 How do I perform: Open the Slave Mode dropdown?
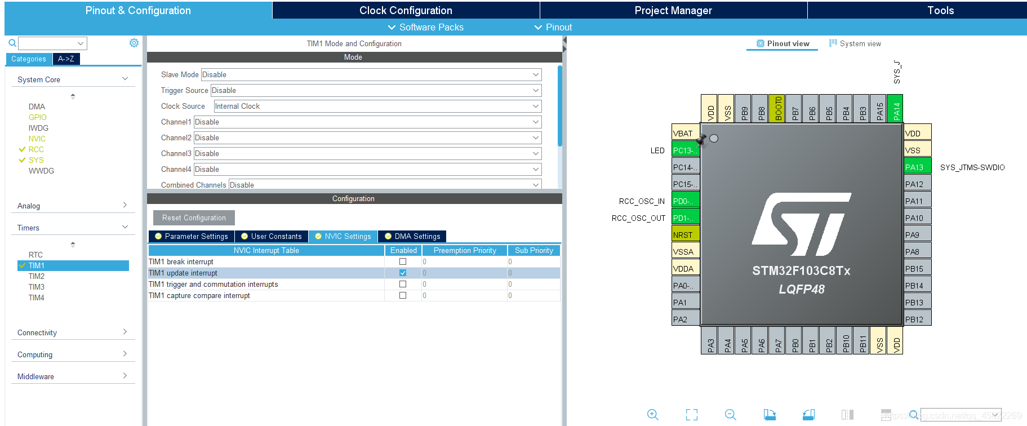371,74
